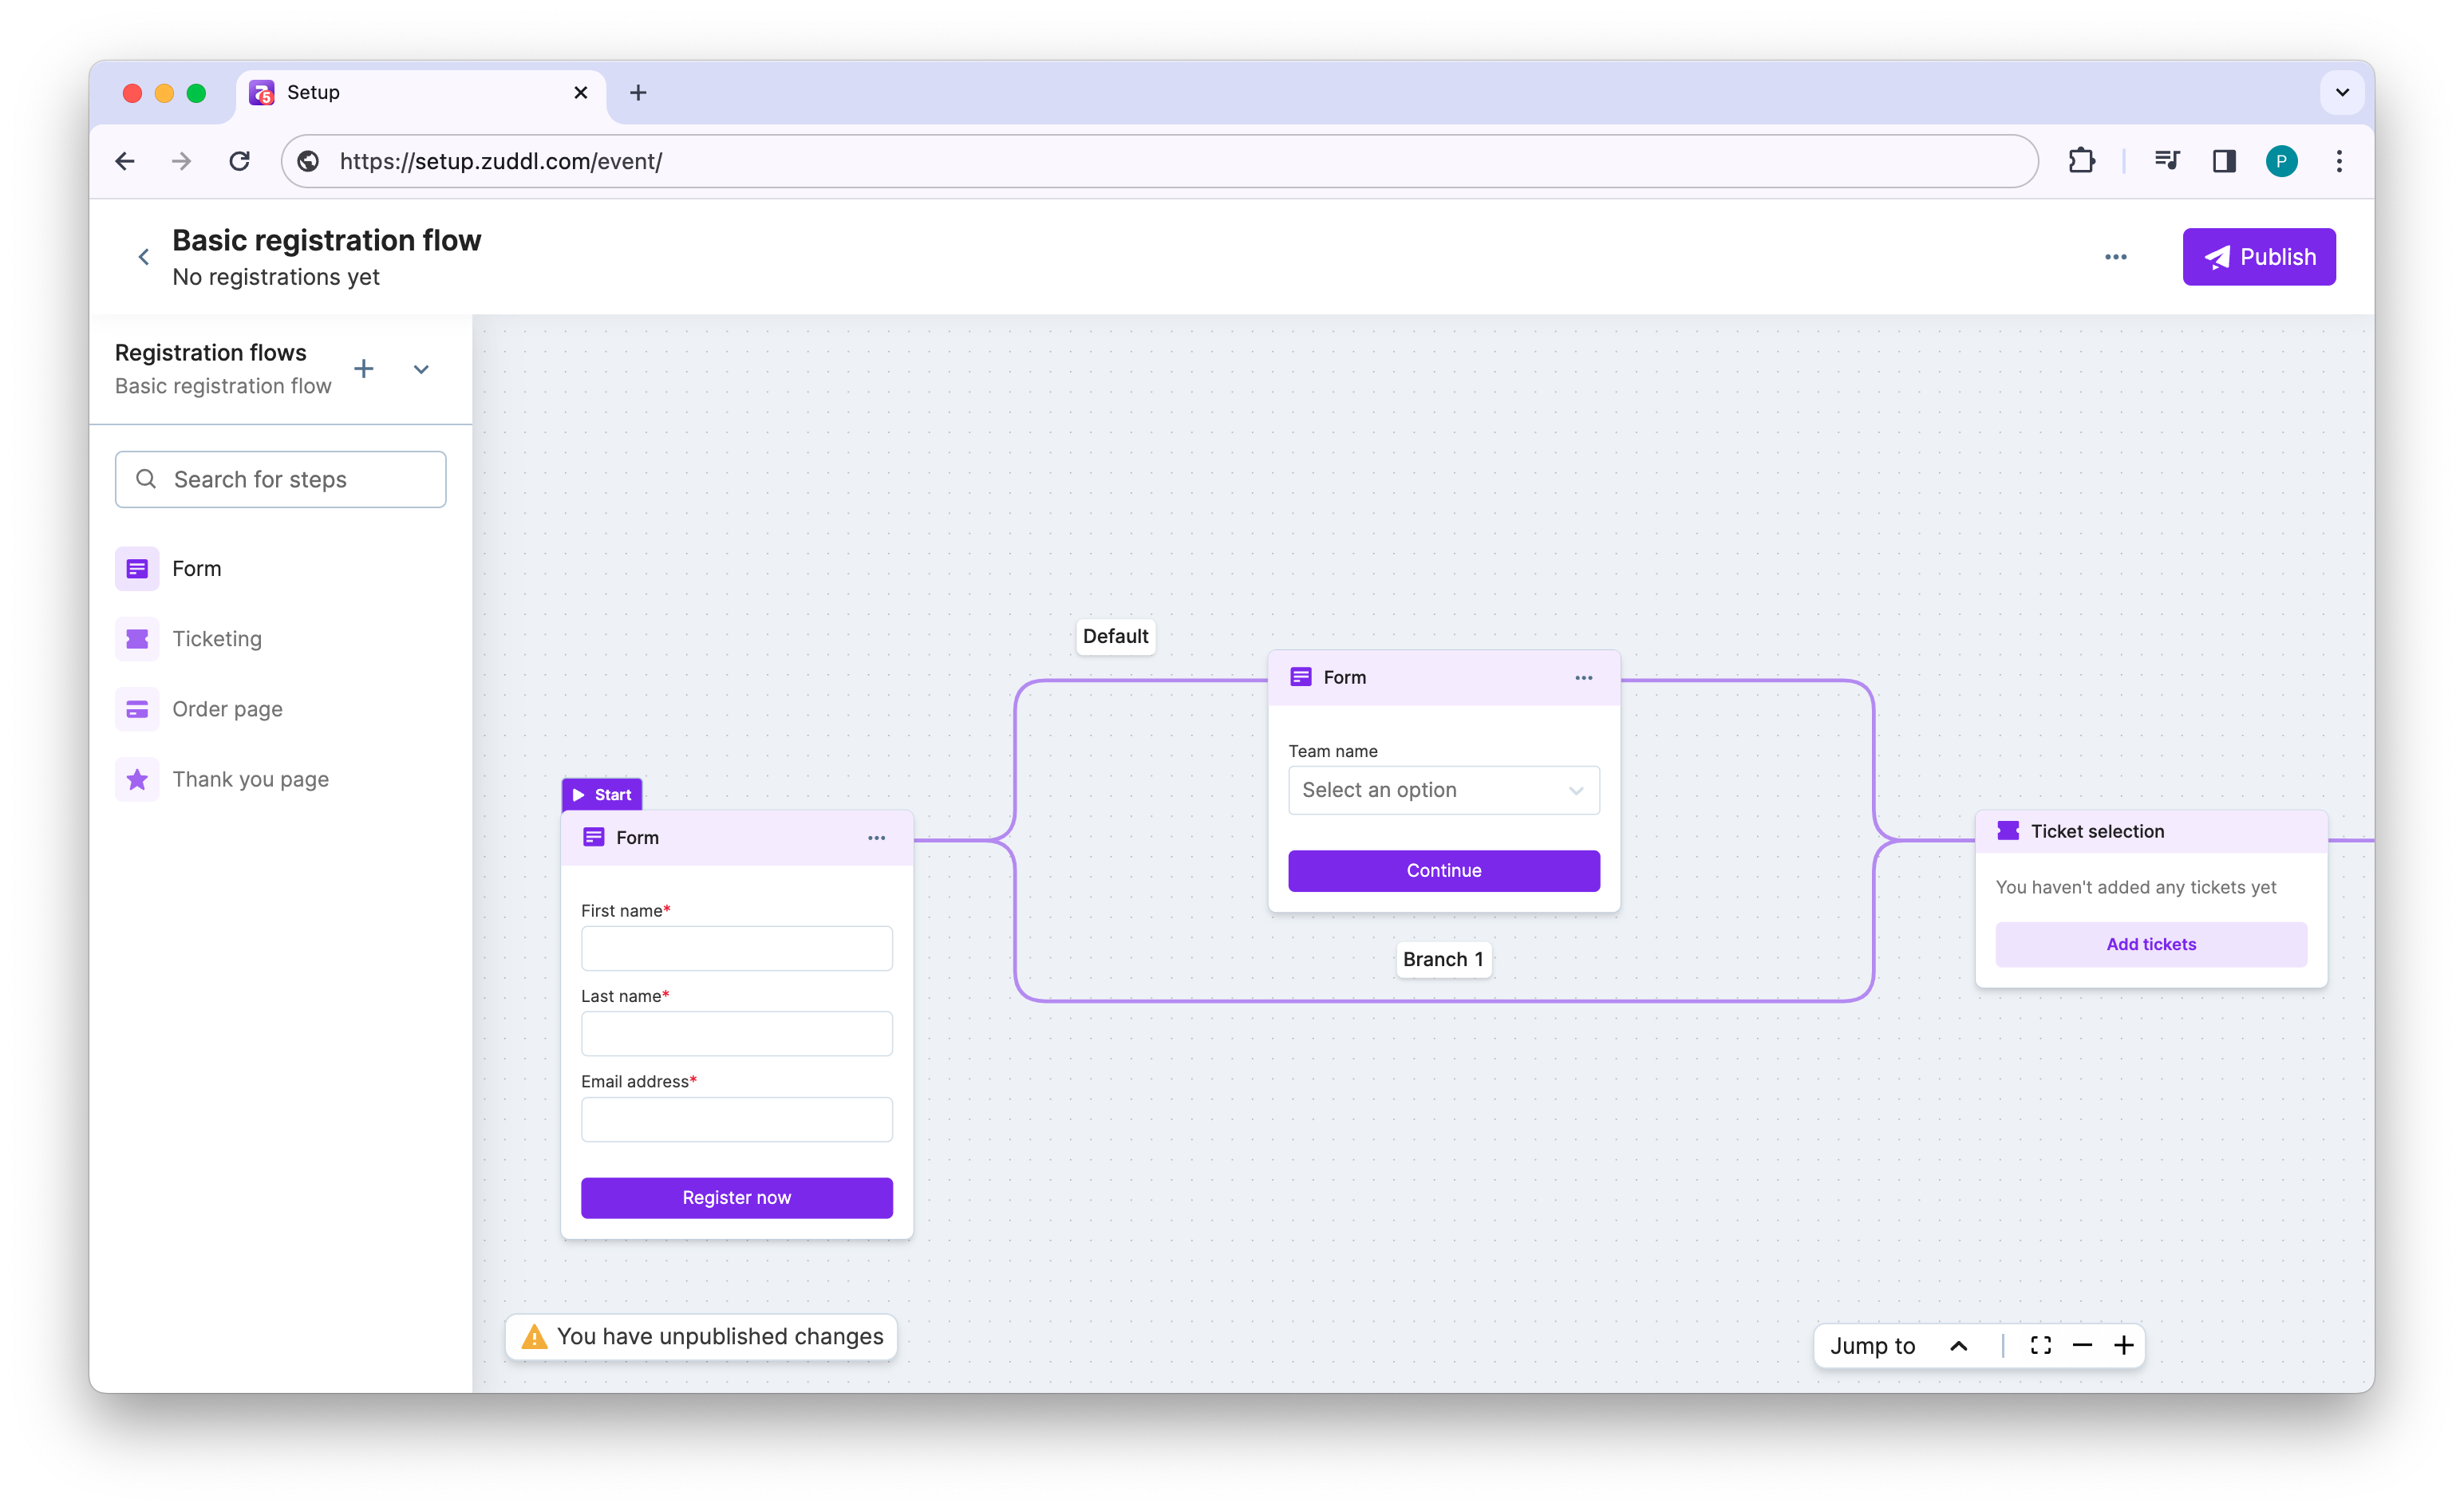
Task: Open the Start Form card's three-dot menu
Action: pyautogui.click(x=876, y=838)
